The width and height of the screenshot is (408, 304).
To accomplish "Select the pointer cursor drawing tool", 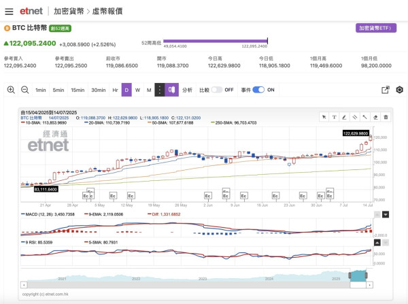I will 324,117.
